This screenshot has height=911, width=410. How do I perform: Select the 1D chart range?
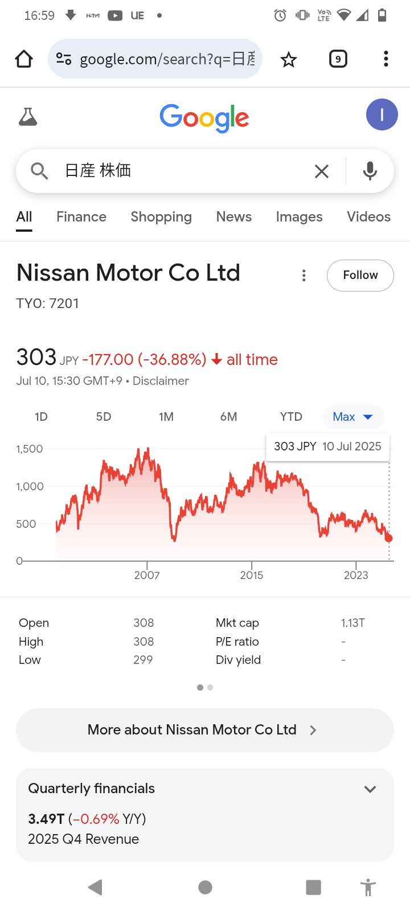(x=41, y=417)
